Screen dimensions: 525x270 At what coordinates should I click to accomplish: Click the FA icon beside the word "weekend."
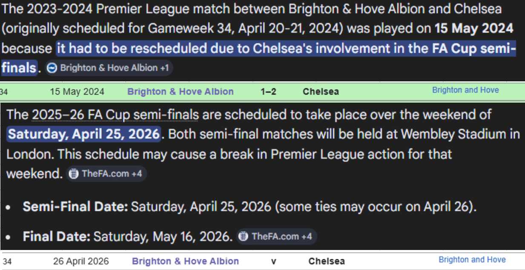click(x=74, y=174)
